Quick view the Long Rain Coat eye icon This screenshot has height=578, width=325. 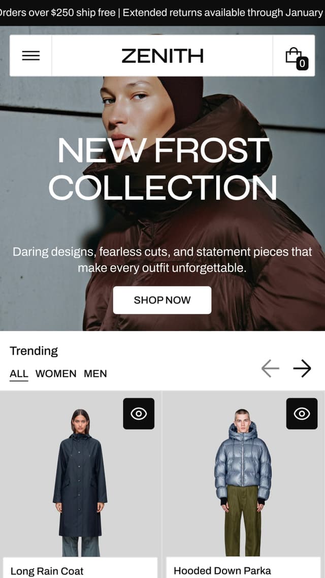point(139,413)
